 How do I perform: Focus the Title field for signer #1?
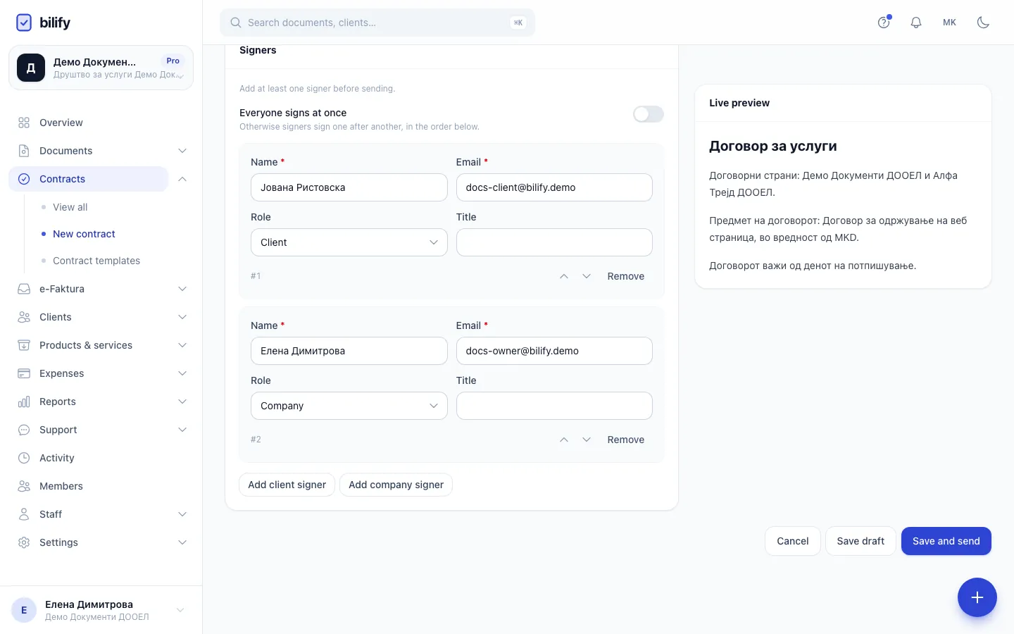tap(554, 242)
